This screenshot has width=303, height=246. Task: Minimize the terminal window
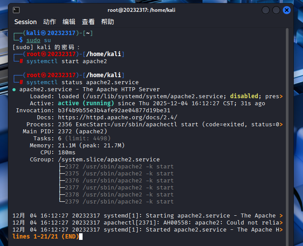click(266, 10)
